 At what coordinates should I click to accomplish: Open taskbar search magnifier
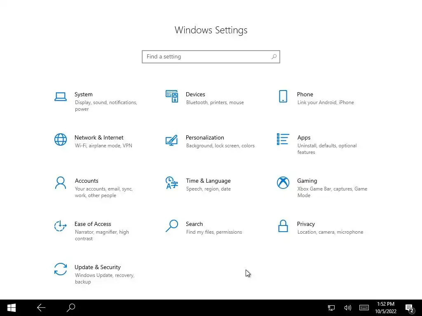(71, 308)
